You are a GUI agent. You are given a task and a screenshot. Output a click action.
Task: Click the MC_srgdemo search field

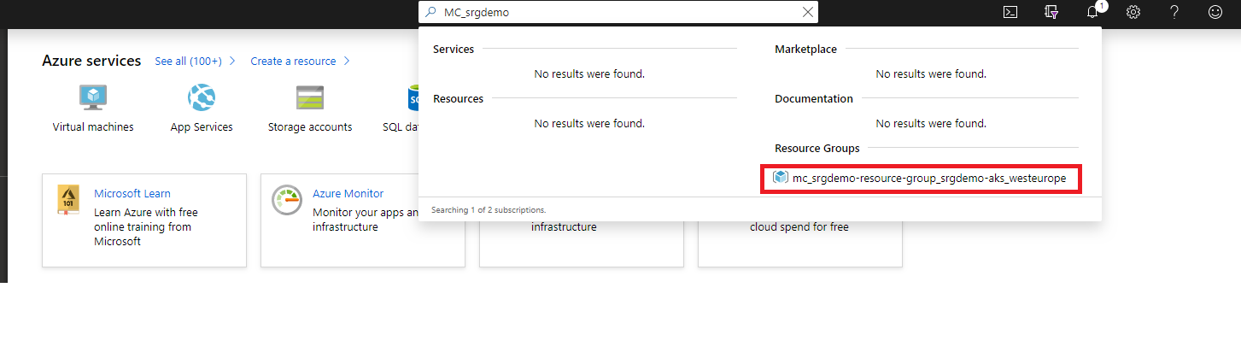(618, 12)
